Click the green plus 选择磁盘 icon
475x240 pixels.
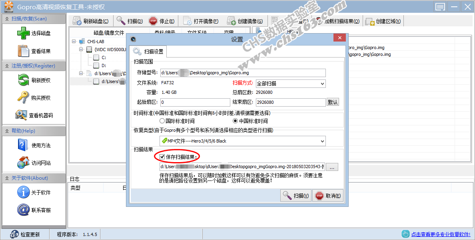(23, 33)
